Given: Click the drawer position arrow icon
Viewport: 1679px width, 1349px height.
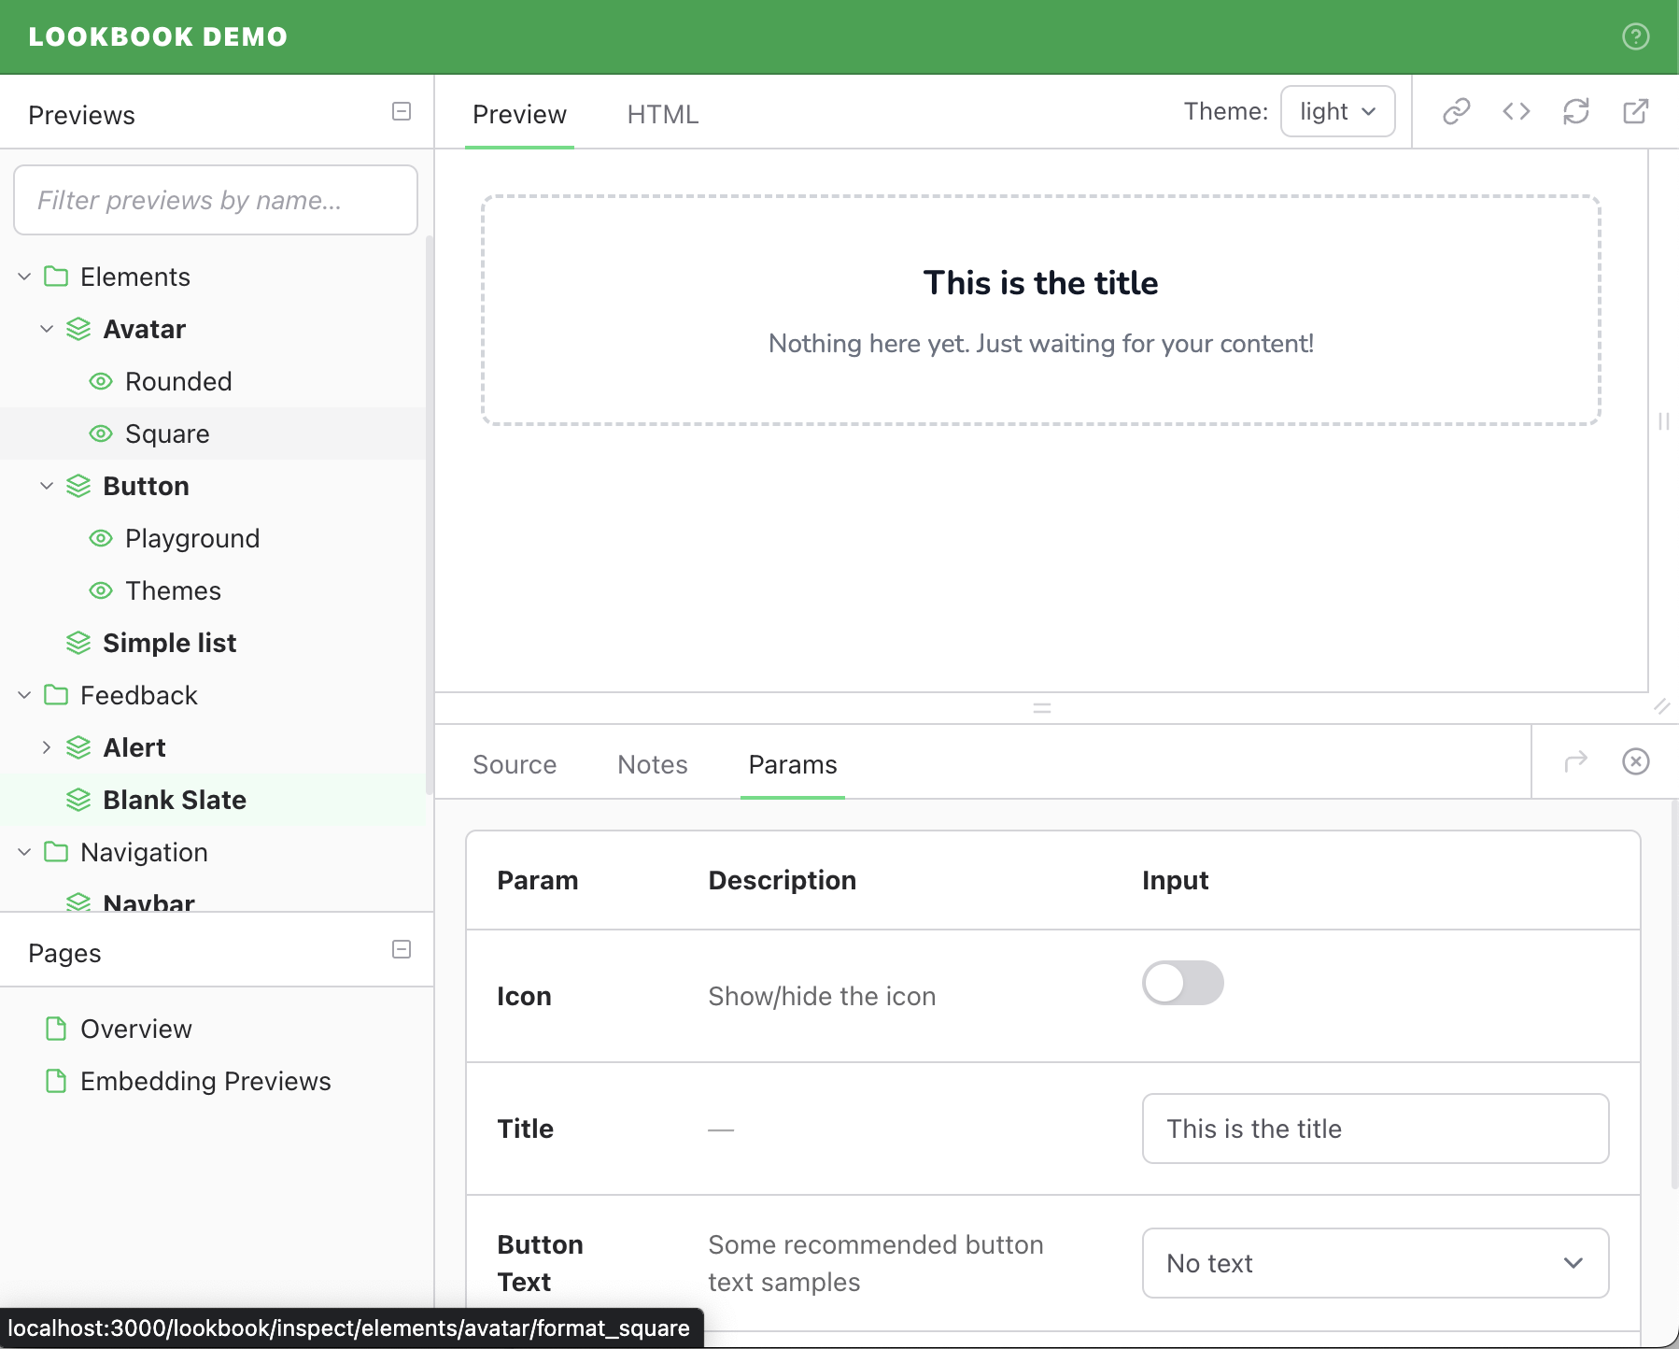Looking at the screenshot, I should [x=1575, y=761].
